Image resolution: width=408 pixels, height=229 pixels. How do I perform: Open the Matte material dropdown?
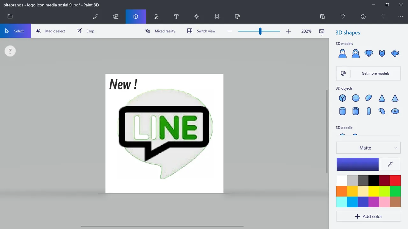point(368,148)
